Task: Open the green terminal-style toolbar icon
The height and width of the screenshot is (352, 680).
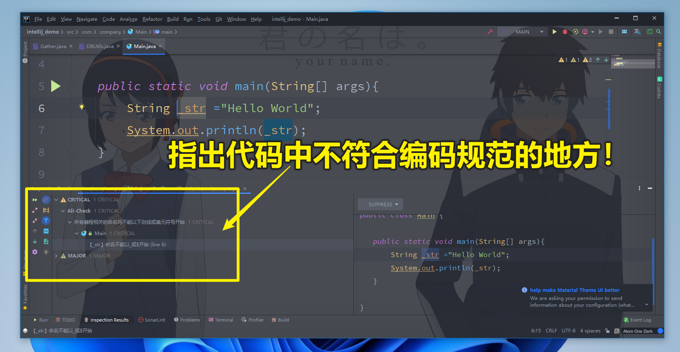Action: 650,32
